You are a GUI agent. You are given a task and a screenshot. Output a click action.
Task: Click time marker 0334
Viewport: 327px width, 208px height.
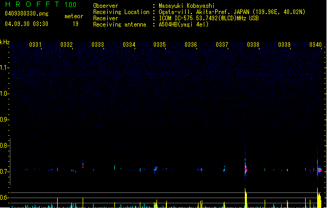tap(129, 45)
